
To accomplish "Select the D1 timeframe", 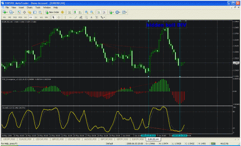I will (36, 17).
